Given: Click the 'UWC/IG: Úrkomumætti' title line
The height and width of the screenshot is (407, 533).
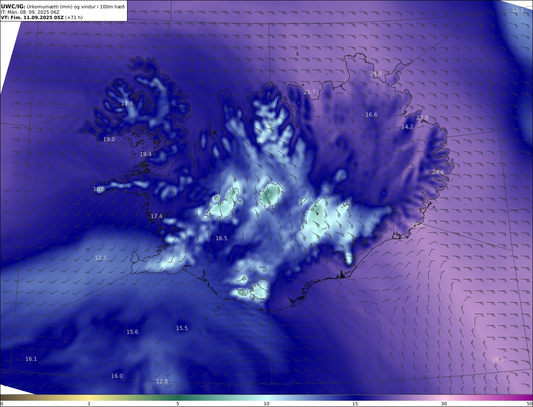Looking at the screenshot, I should (63, 7).
